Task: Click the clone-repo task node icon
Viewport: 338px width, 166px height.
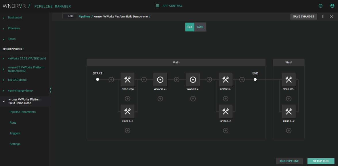Action: 127,80
